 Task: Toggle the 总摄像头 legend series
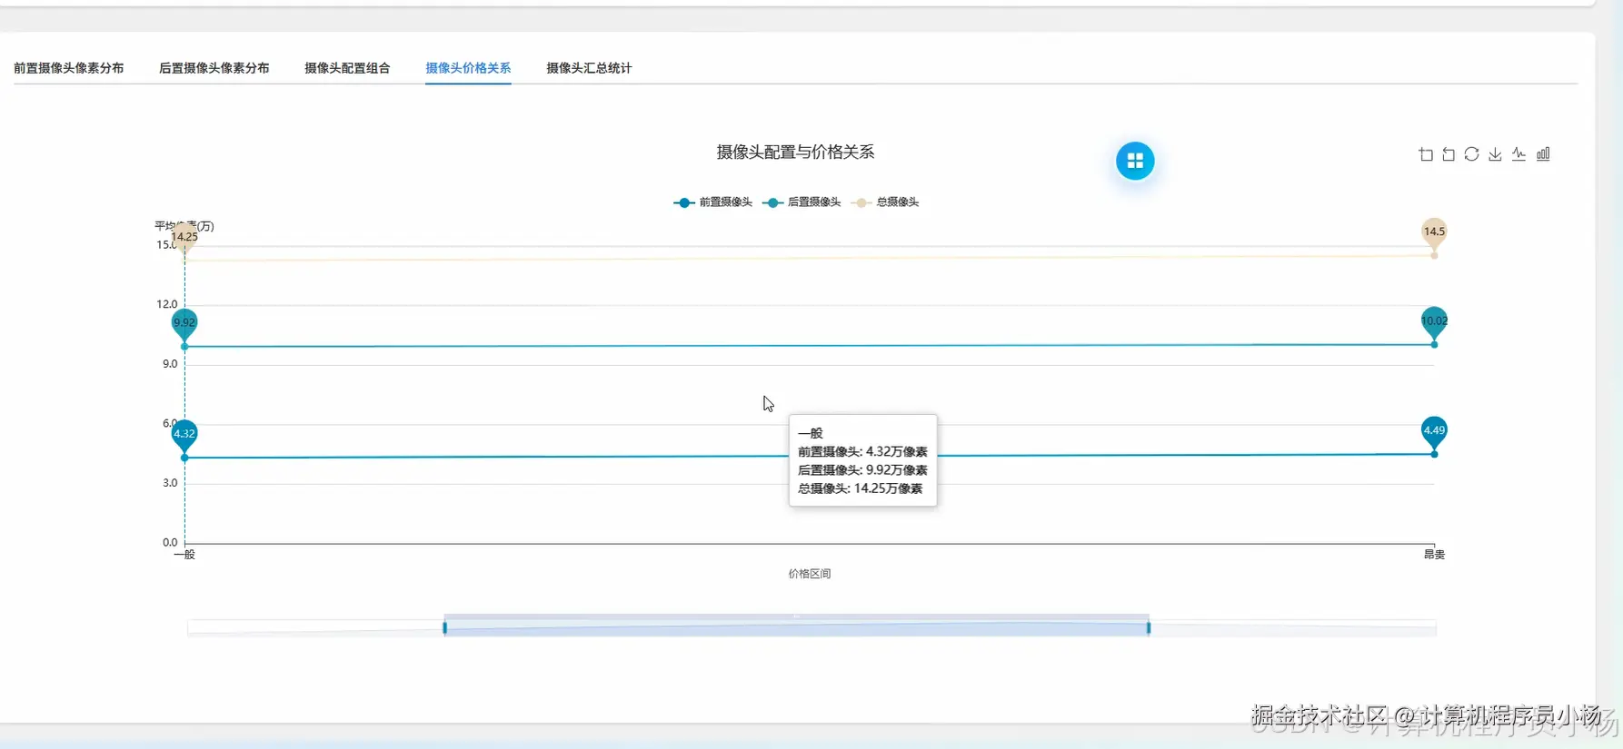(885, 202)
